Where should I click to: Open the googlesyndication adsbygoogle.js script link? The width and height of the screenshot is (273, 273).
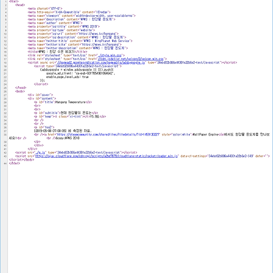[101, 63]
